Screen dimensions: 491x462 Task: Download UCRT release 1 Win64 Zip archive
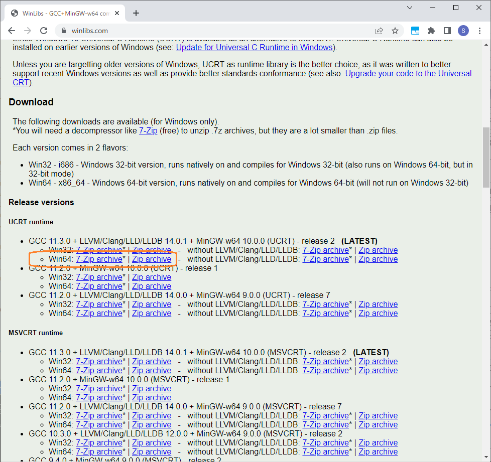[152, 286]
